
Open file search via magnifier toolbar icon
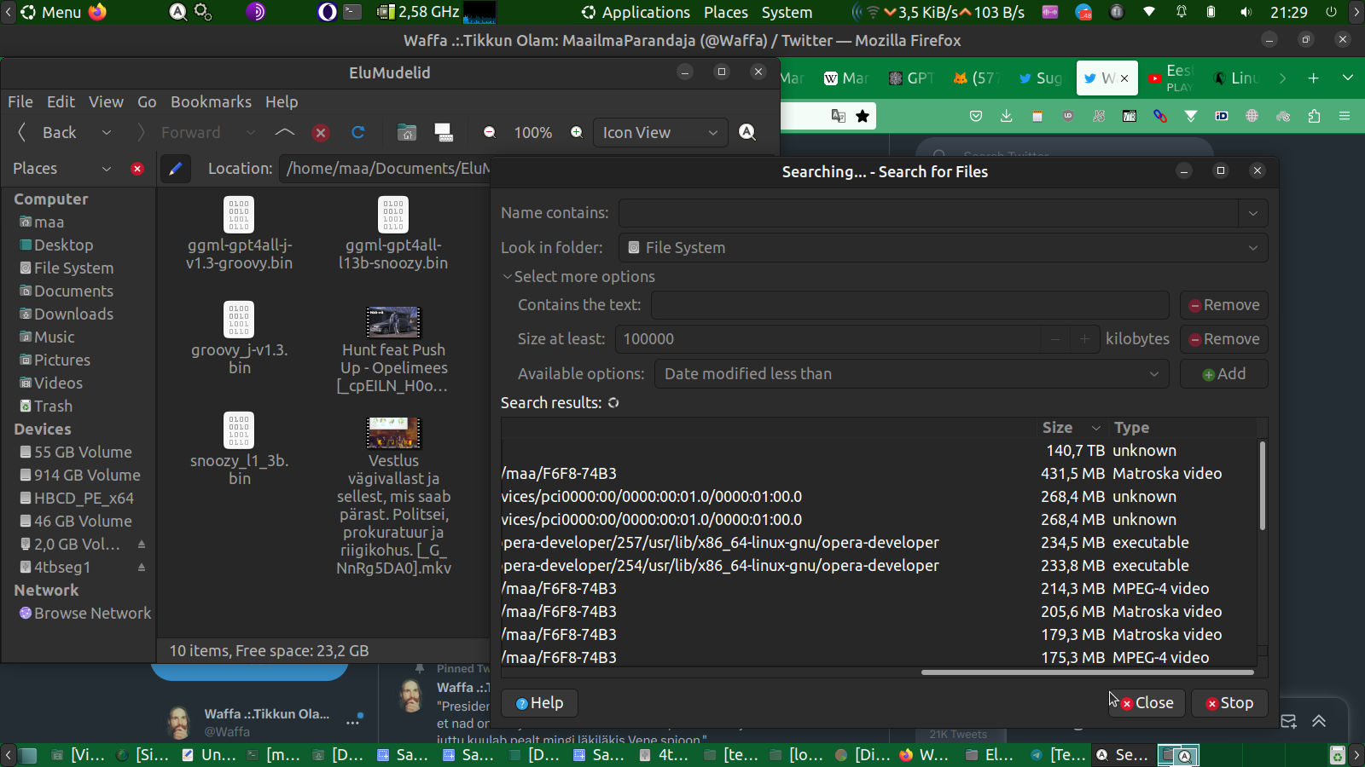pyautogui.click(x=747, y=132)
